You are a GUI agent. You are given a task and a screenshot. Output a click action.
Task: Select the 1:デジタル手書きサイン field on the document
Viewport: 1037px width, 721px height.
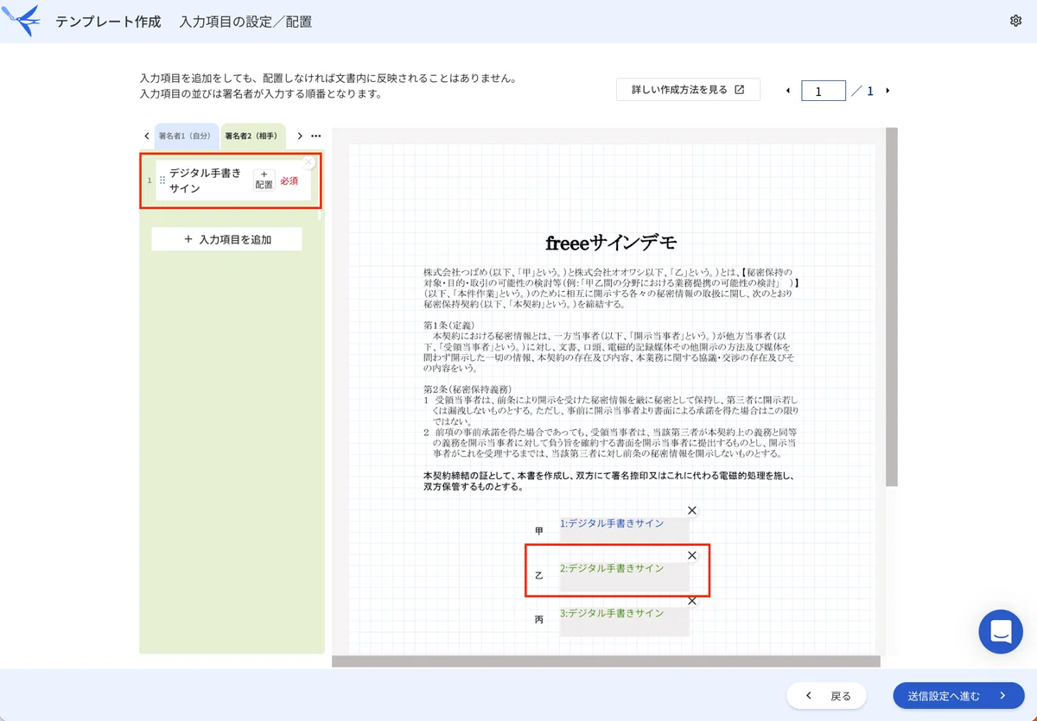click(x=624, y=530)
